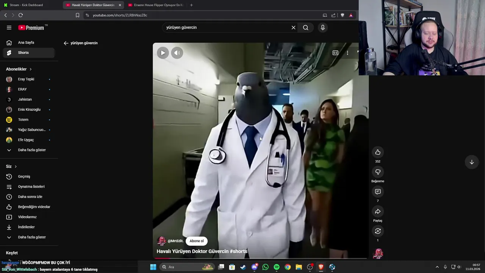Open the address bar share icon

pos(333,15)
